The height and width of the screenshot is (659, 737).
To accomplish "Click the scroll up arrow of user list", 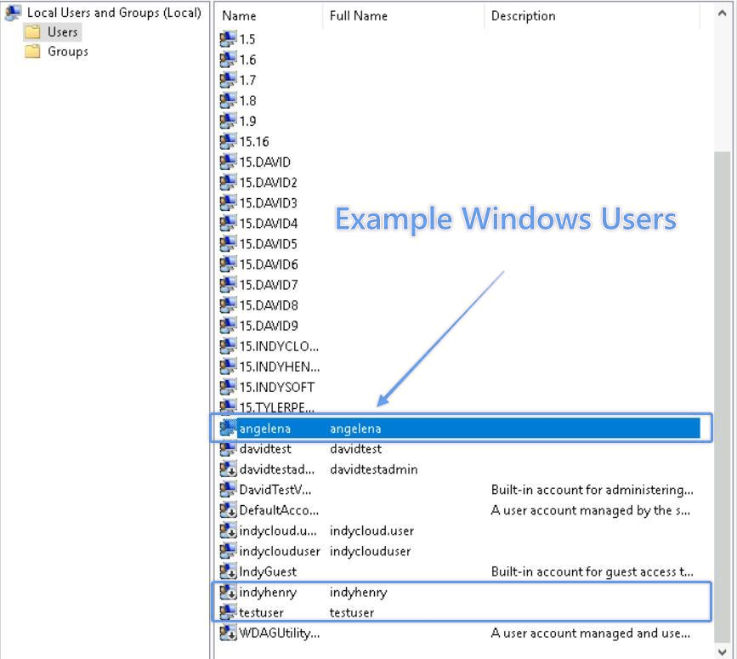I will coord(723,14).
